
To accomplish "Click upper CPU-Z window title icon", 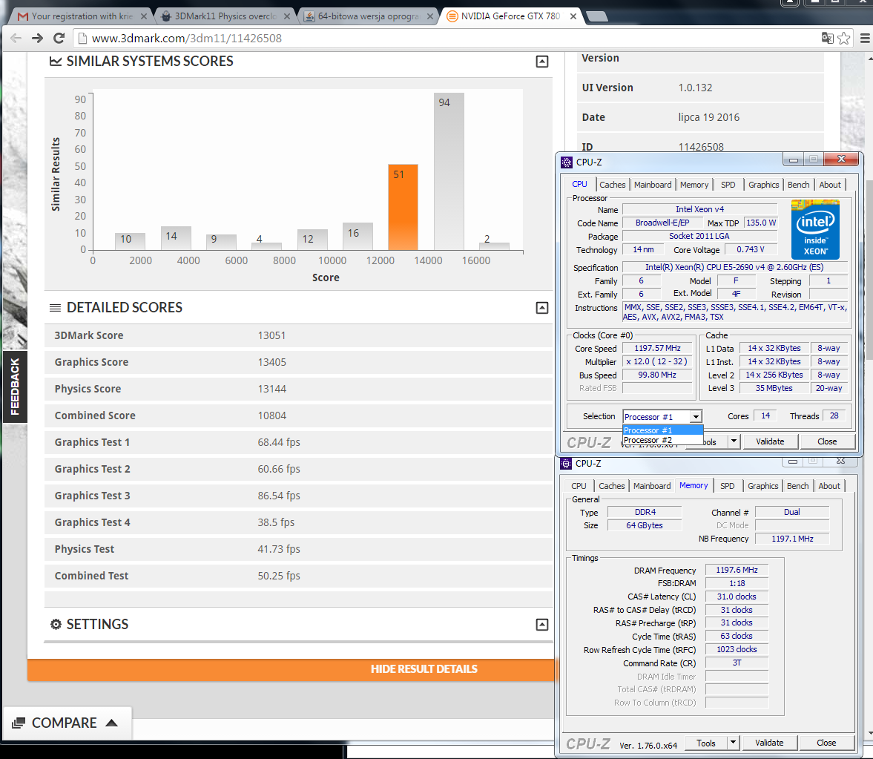I will [567, 162].
